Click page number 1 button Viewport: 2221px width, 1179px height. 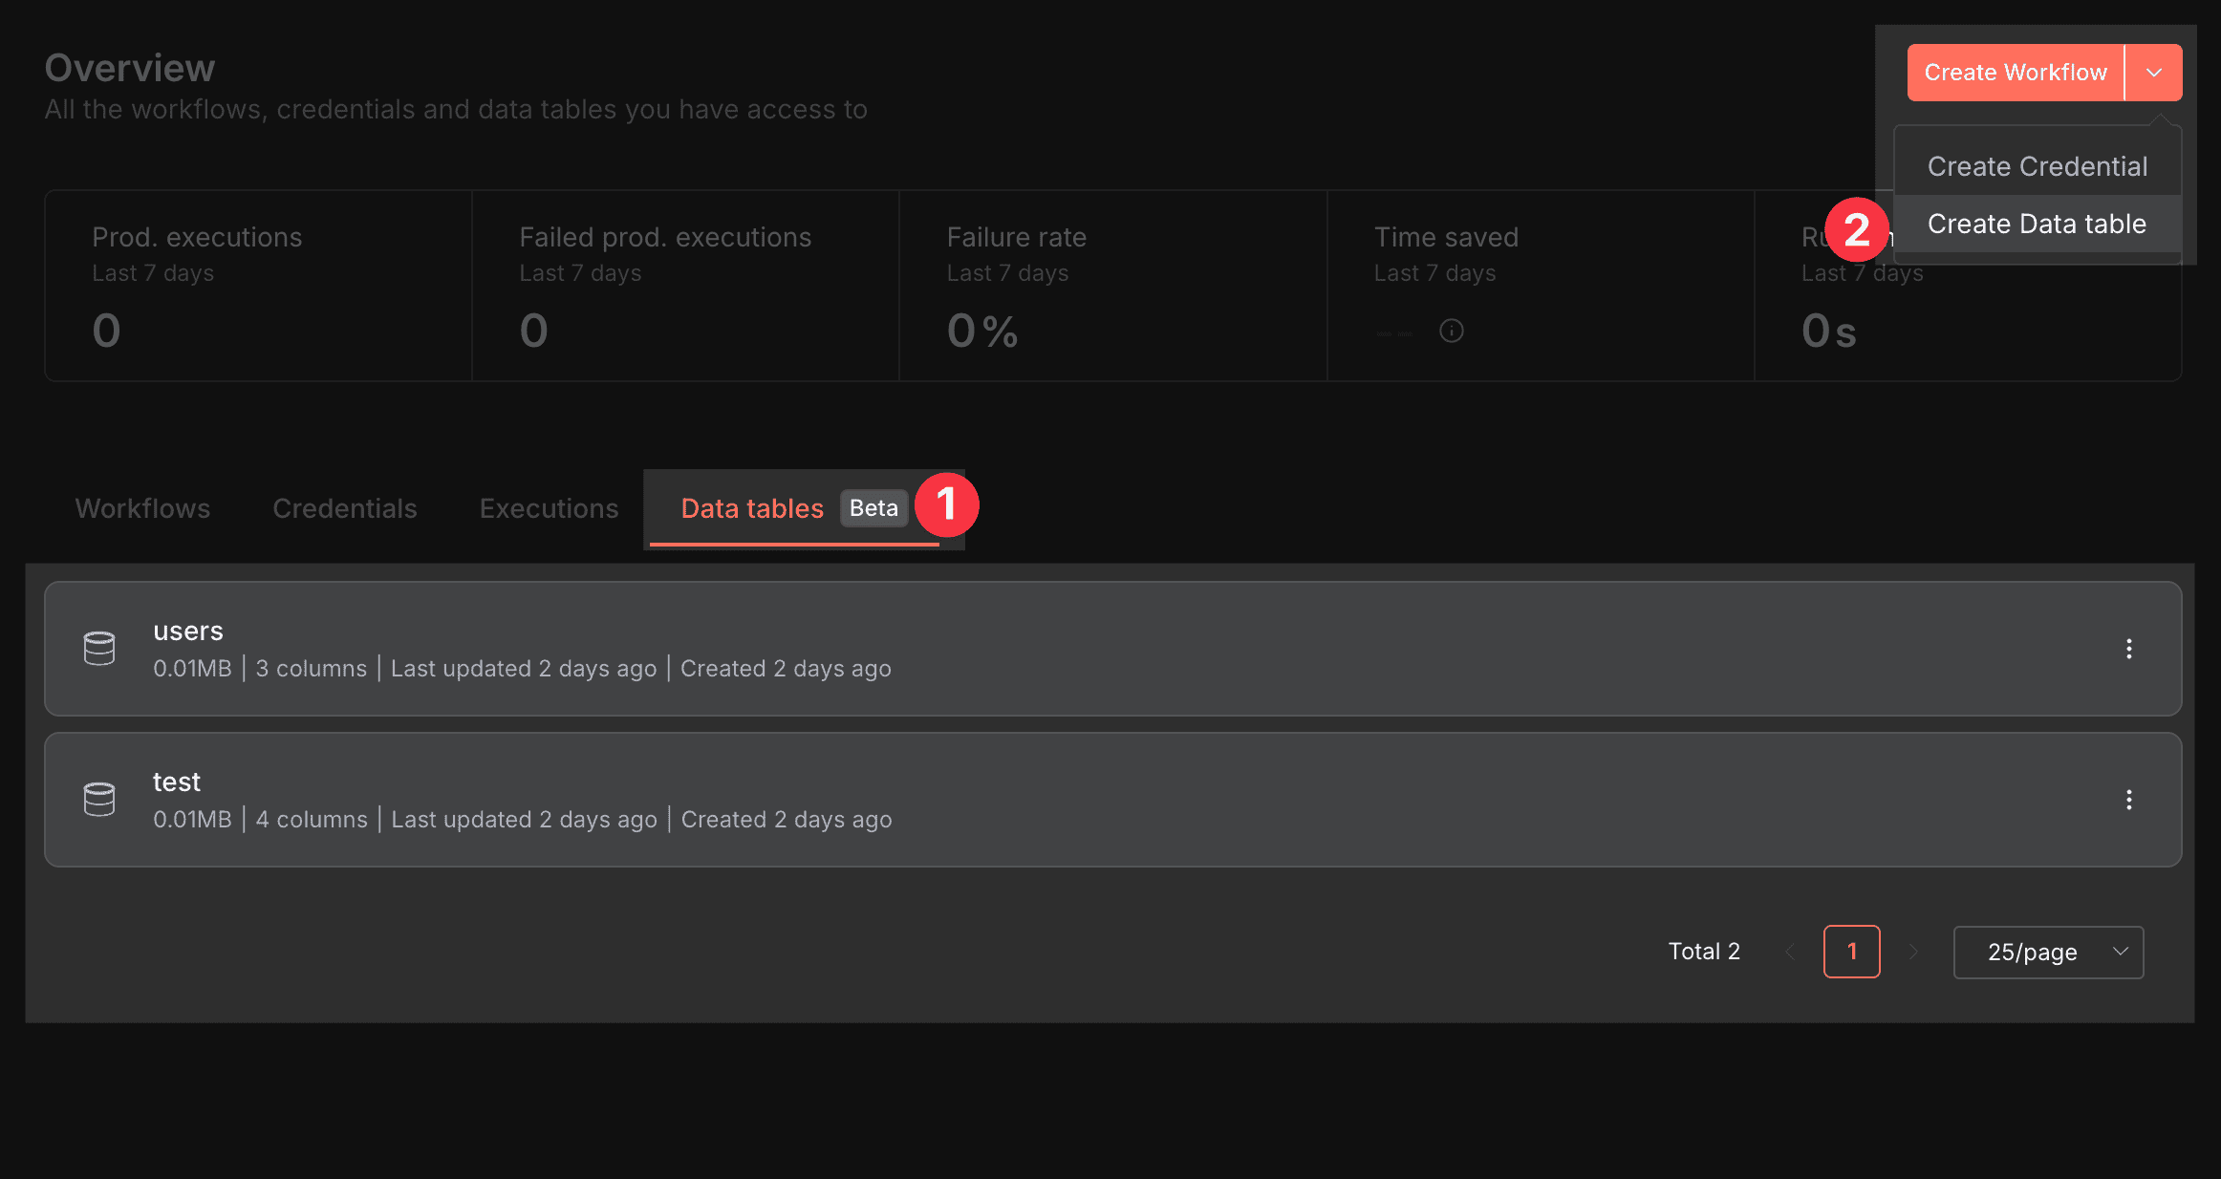point(1851,952)
